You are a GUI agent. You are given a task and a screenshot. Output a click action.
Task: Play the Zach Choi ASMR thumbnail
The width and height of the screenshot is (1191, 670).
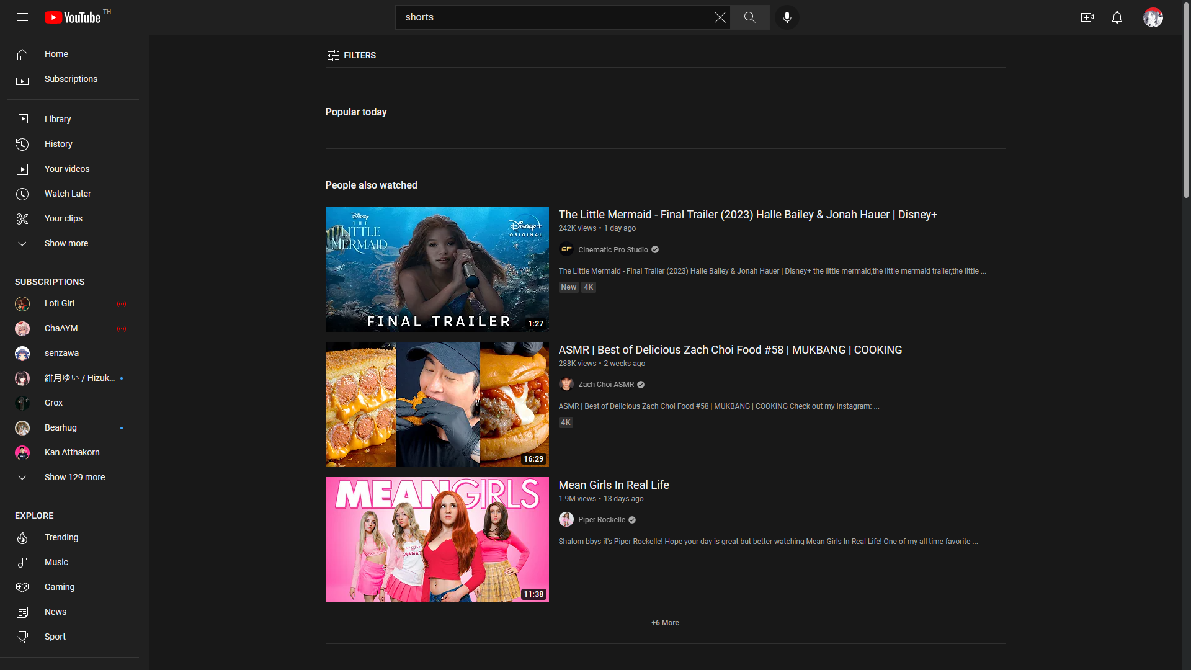pos(437,404)
